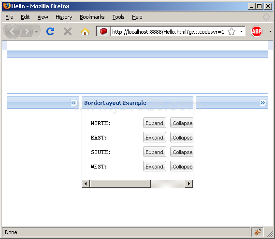This screenshot has height=239, width=275.
Task: Collapse the east panel with double-right chevron
Action: point(262,102)
